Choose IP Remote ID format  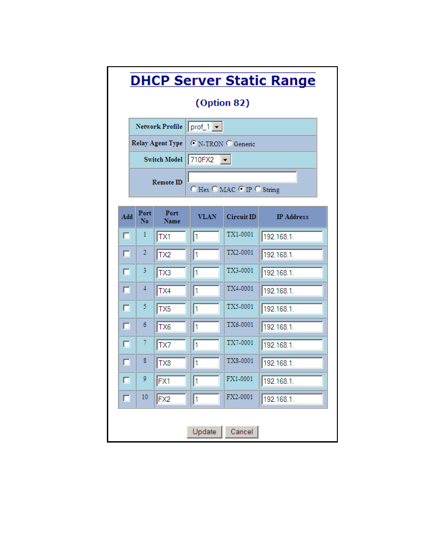[x=241, y=189]
